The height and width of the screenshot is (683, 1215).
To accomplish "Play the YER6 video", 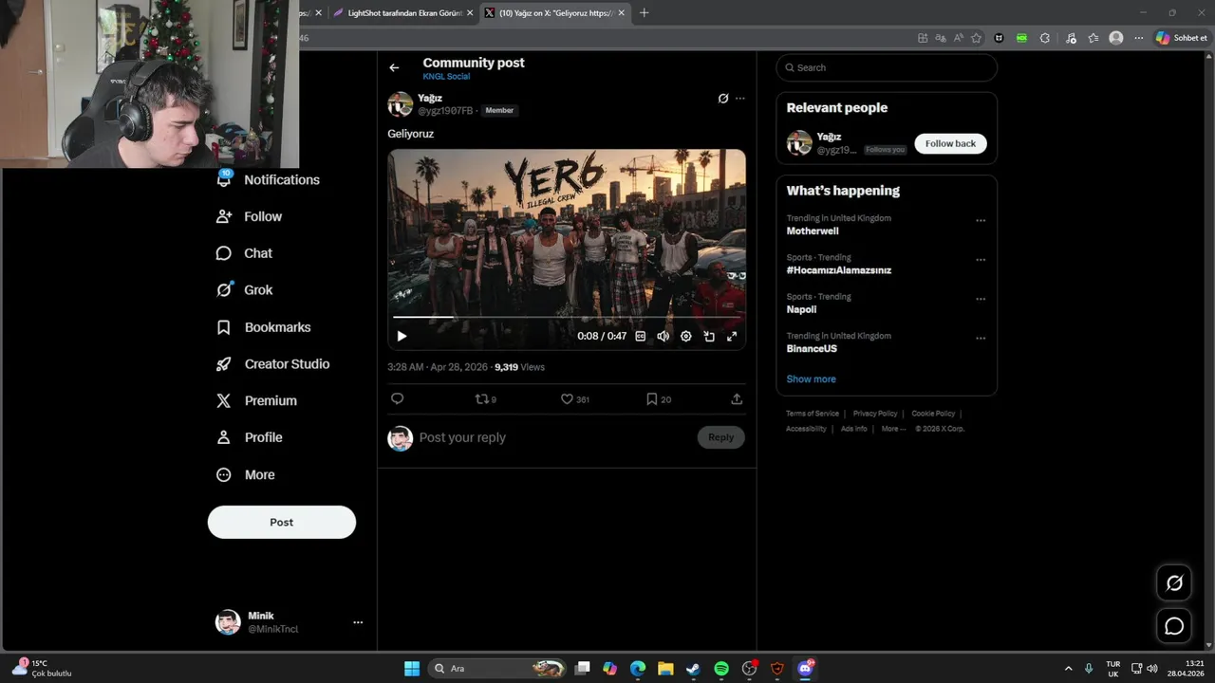I will coord(402,336).
